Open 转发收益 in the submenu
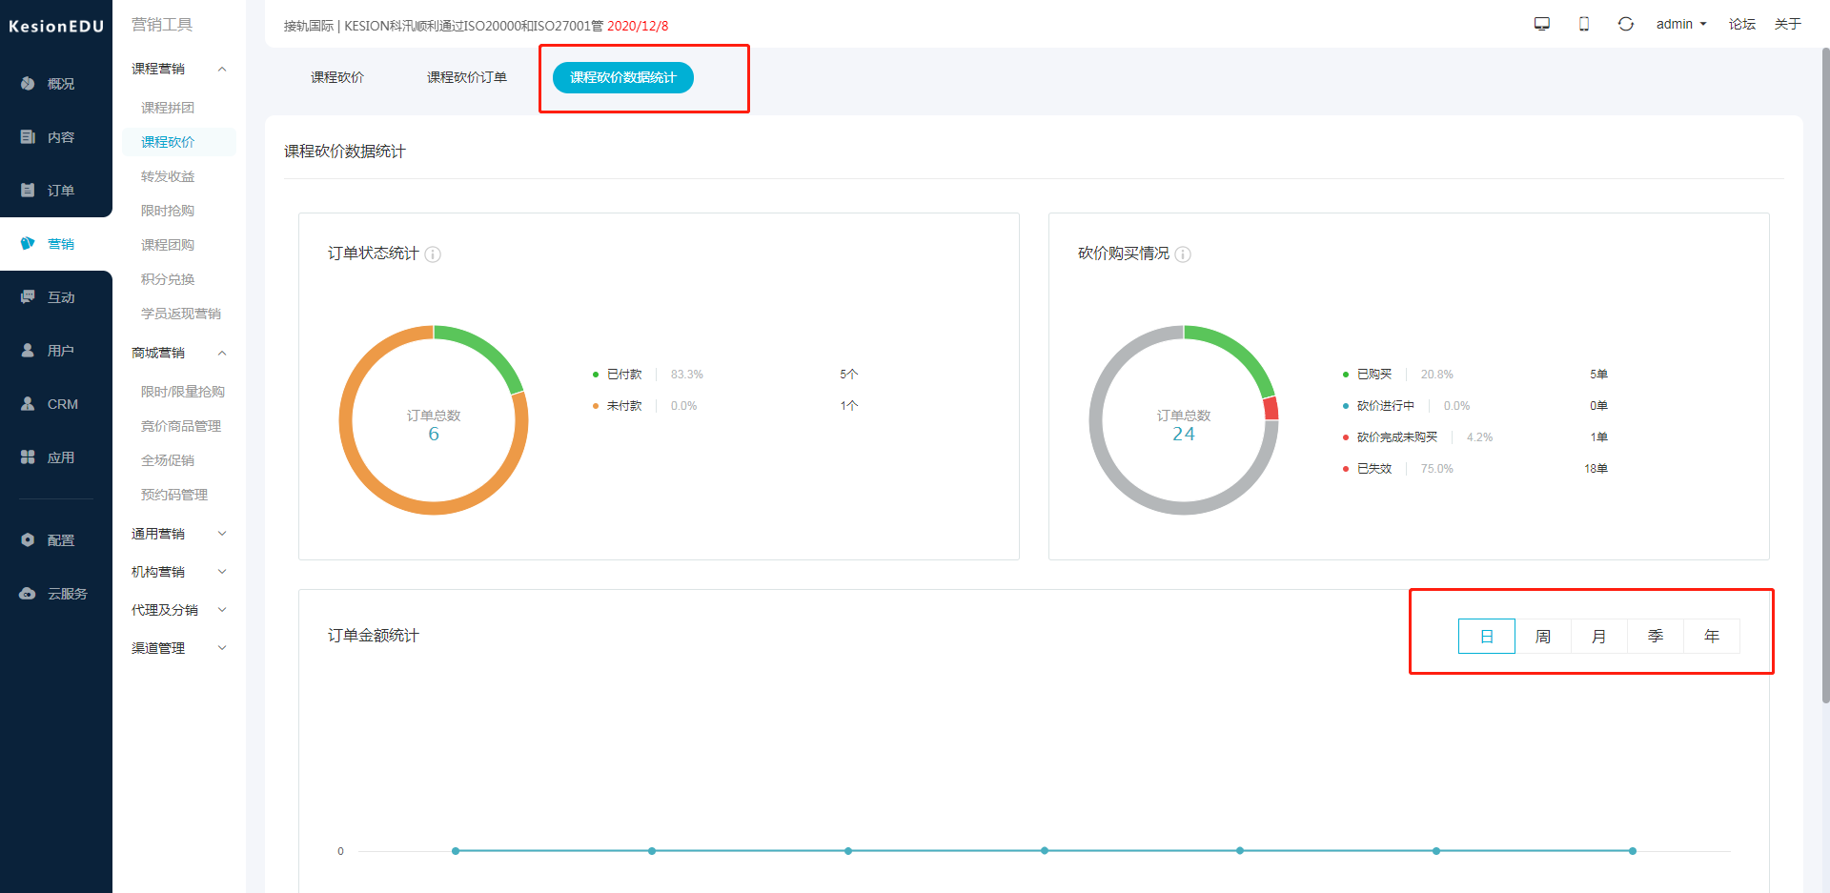 168,176
